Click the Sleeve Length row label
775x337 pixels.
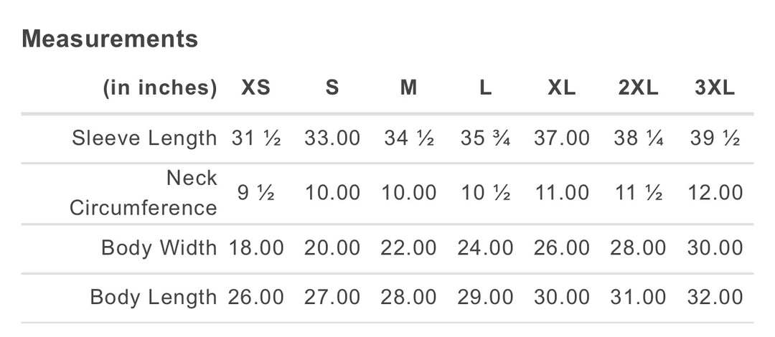point(144,138)
